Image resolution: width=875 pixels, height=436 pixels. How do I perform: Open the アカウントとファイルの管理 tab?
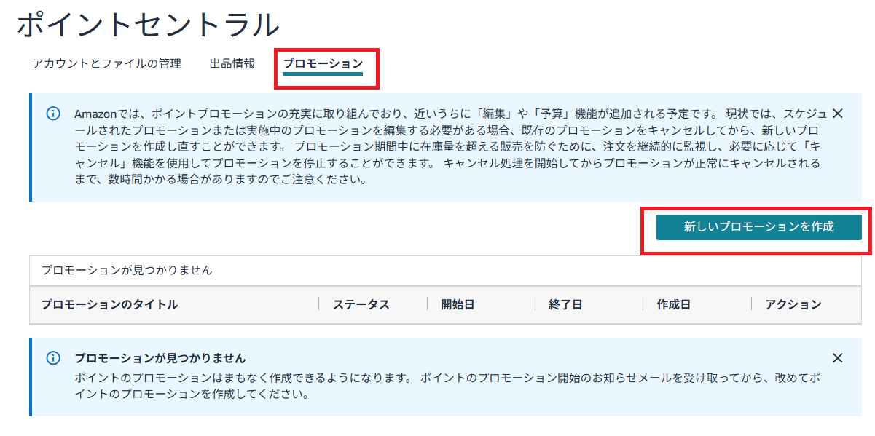pyautogui.click(x=106, y=63)
